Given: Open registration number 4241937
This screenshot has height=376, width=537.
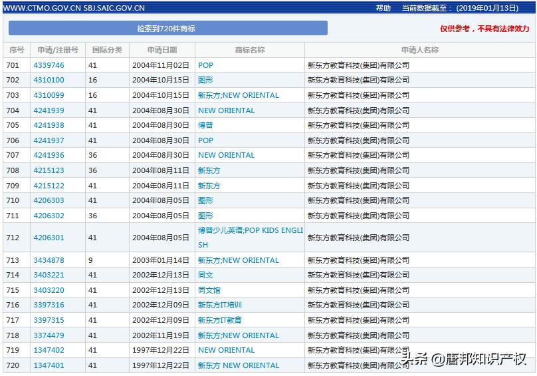Looking at the screenshot, I should 49,140.
